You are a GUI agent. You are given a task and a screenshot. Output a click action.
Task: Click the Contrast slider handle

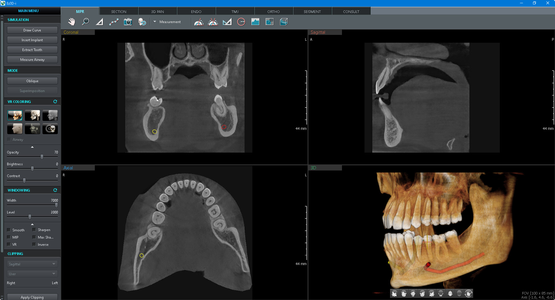(24, 180)
